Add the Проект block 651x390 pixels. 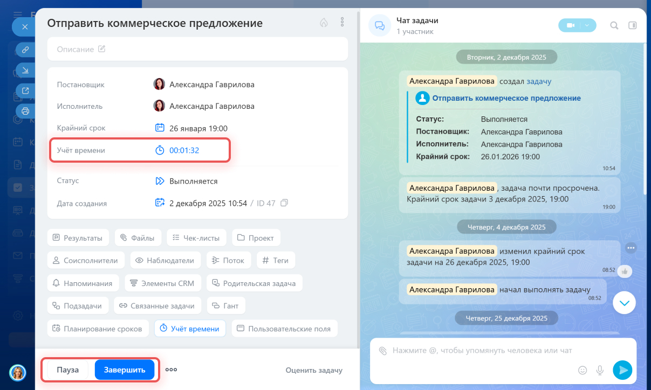point(256,238)
